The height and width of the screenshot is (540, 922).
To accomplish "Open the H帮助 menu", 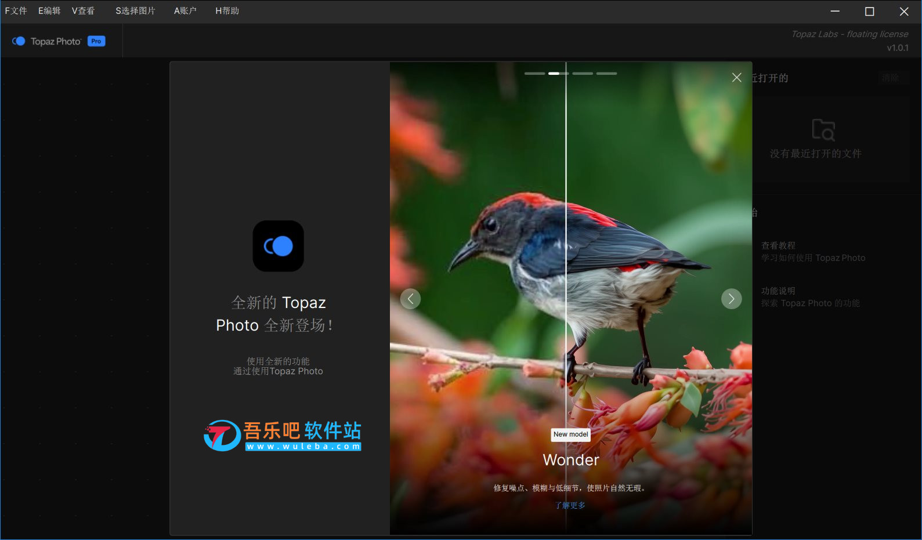I will (227, 11).
